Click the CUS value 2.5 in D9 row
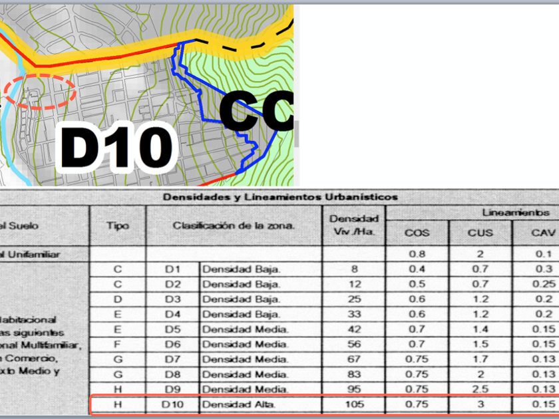Screen dimensions: 559x419 click(x=480, y=389)
